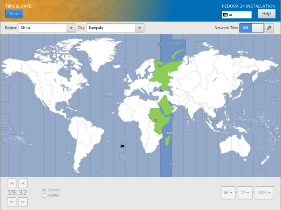Image resolution: width=281 pixels, height=210 pixels.
Task: Open Network Time settings gear button
Action: (269, 28)
